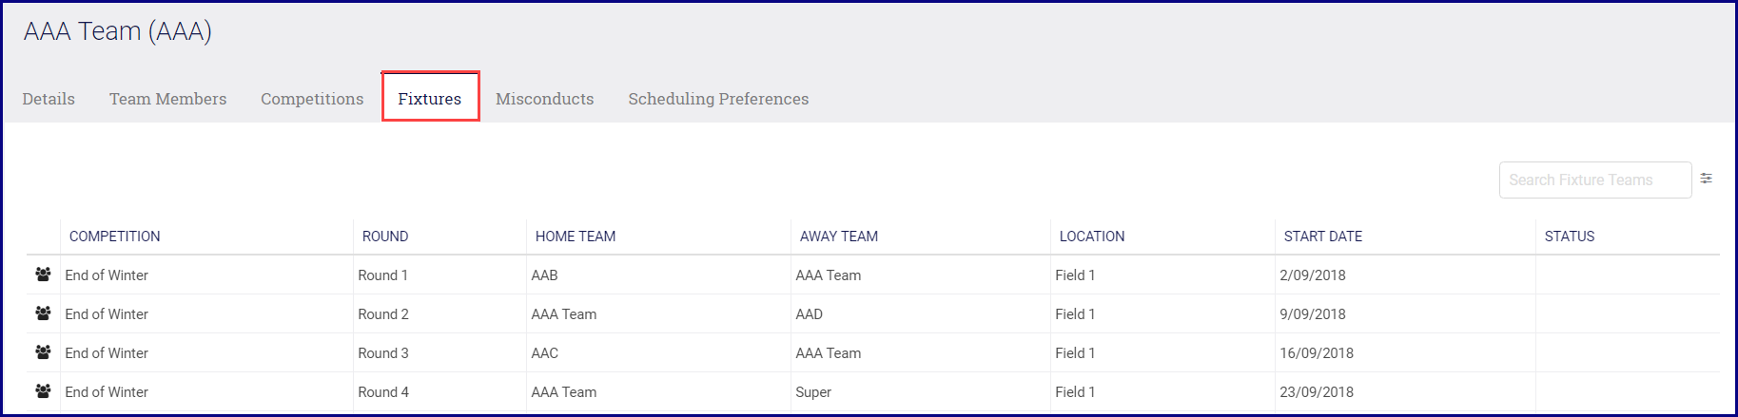Click team icon beside Round 1 fixture
The height and width of the screenshot is (417, 1738).
click(x=43, y=275)
